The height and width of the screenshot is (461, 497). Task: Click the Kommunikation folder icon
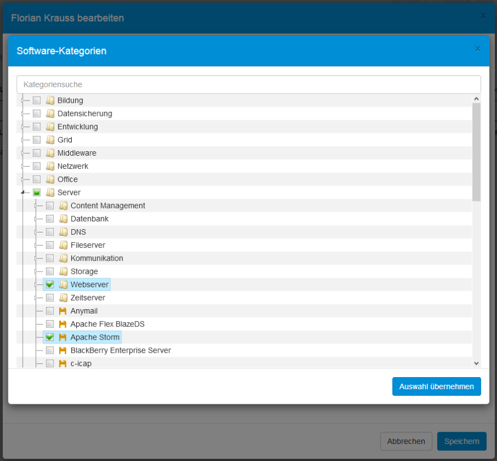63,258
